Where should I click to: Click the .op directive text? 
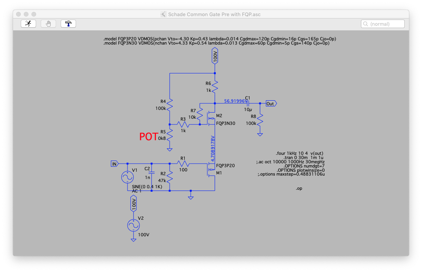299,189
